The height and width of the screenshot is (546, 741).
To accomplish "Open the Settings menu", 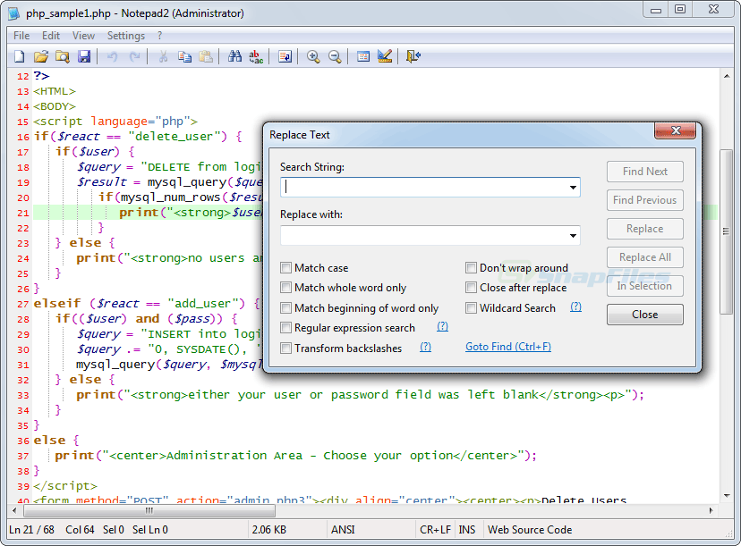I will pos(125,36).
